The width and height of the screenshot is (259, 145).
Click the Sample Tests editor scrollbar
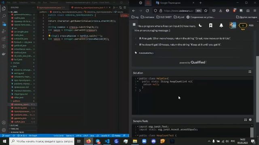coord(252,132)
